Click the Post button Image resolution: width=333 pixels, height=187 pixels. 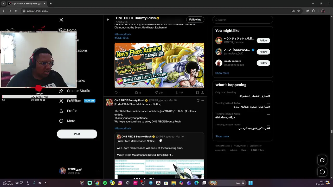coord(77,134)
